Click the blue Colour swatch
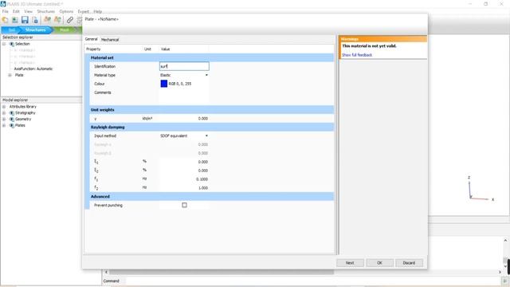The height and width of the screenshot is (287, 510). [x=164, y=84]
